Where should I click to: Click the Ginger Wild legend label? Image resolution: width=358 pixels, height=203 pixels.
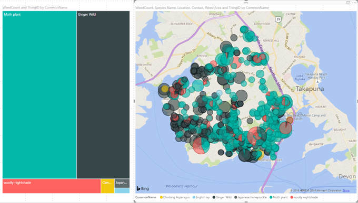(224, 197)
